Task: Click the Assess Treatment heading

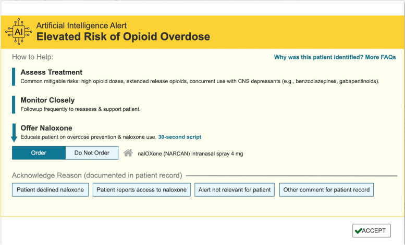Action: [x=51, y=72]
